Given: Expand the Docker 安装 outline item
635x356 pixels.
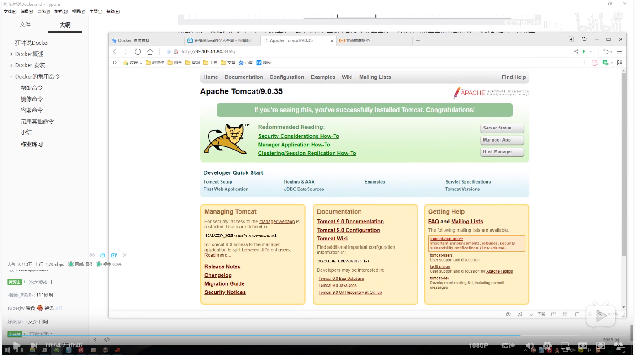Looking at the screenshot, I should tap(11, 65).
